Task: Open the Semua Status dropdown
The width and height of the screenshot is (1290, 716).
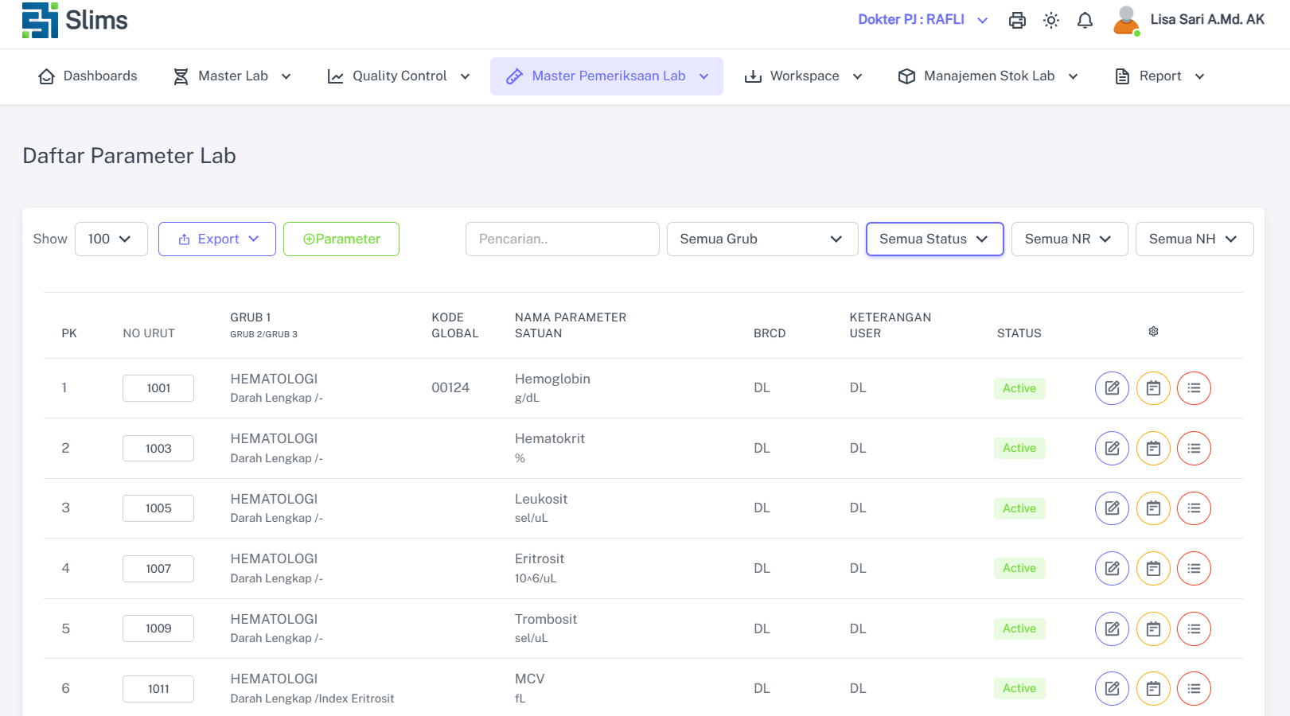Action: tap(934, 239)
